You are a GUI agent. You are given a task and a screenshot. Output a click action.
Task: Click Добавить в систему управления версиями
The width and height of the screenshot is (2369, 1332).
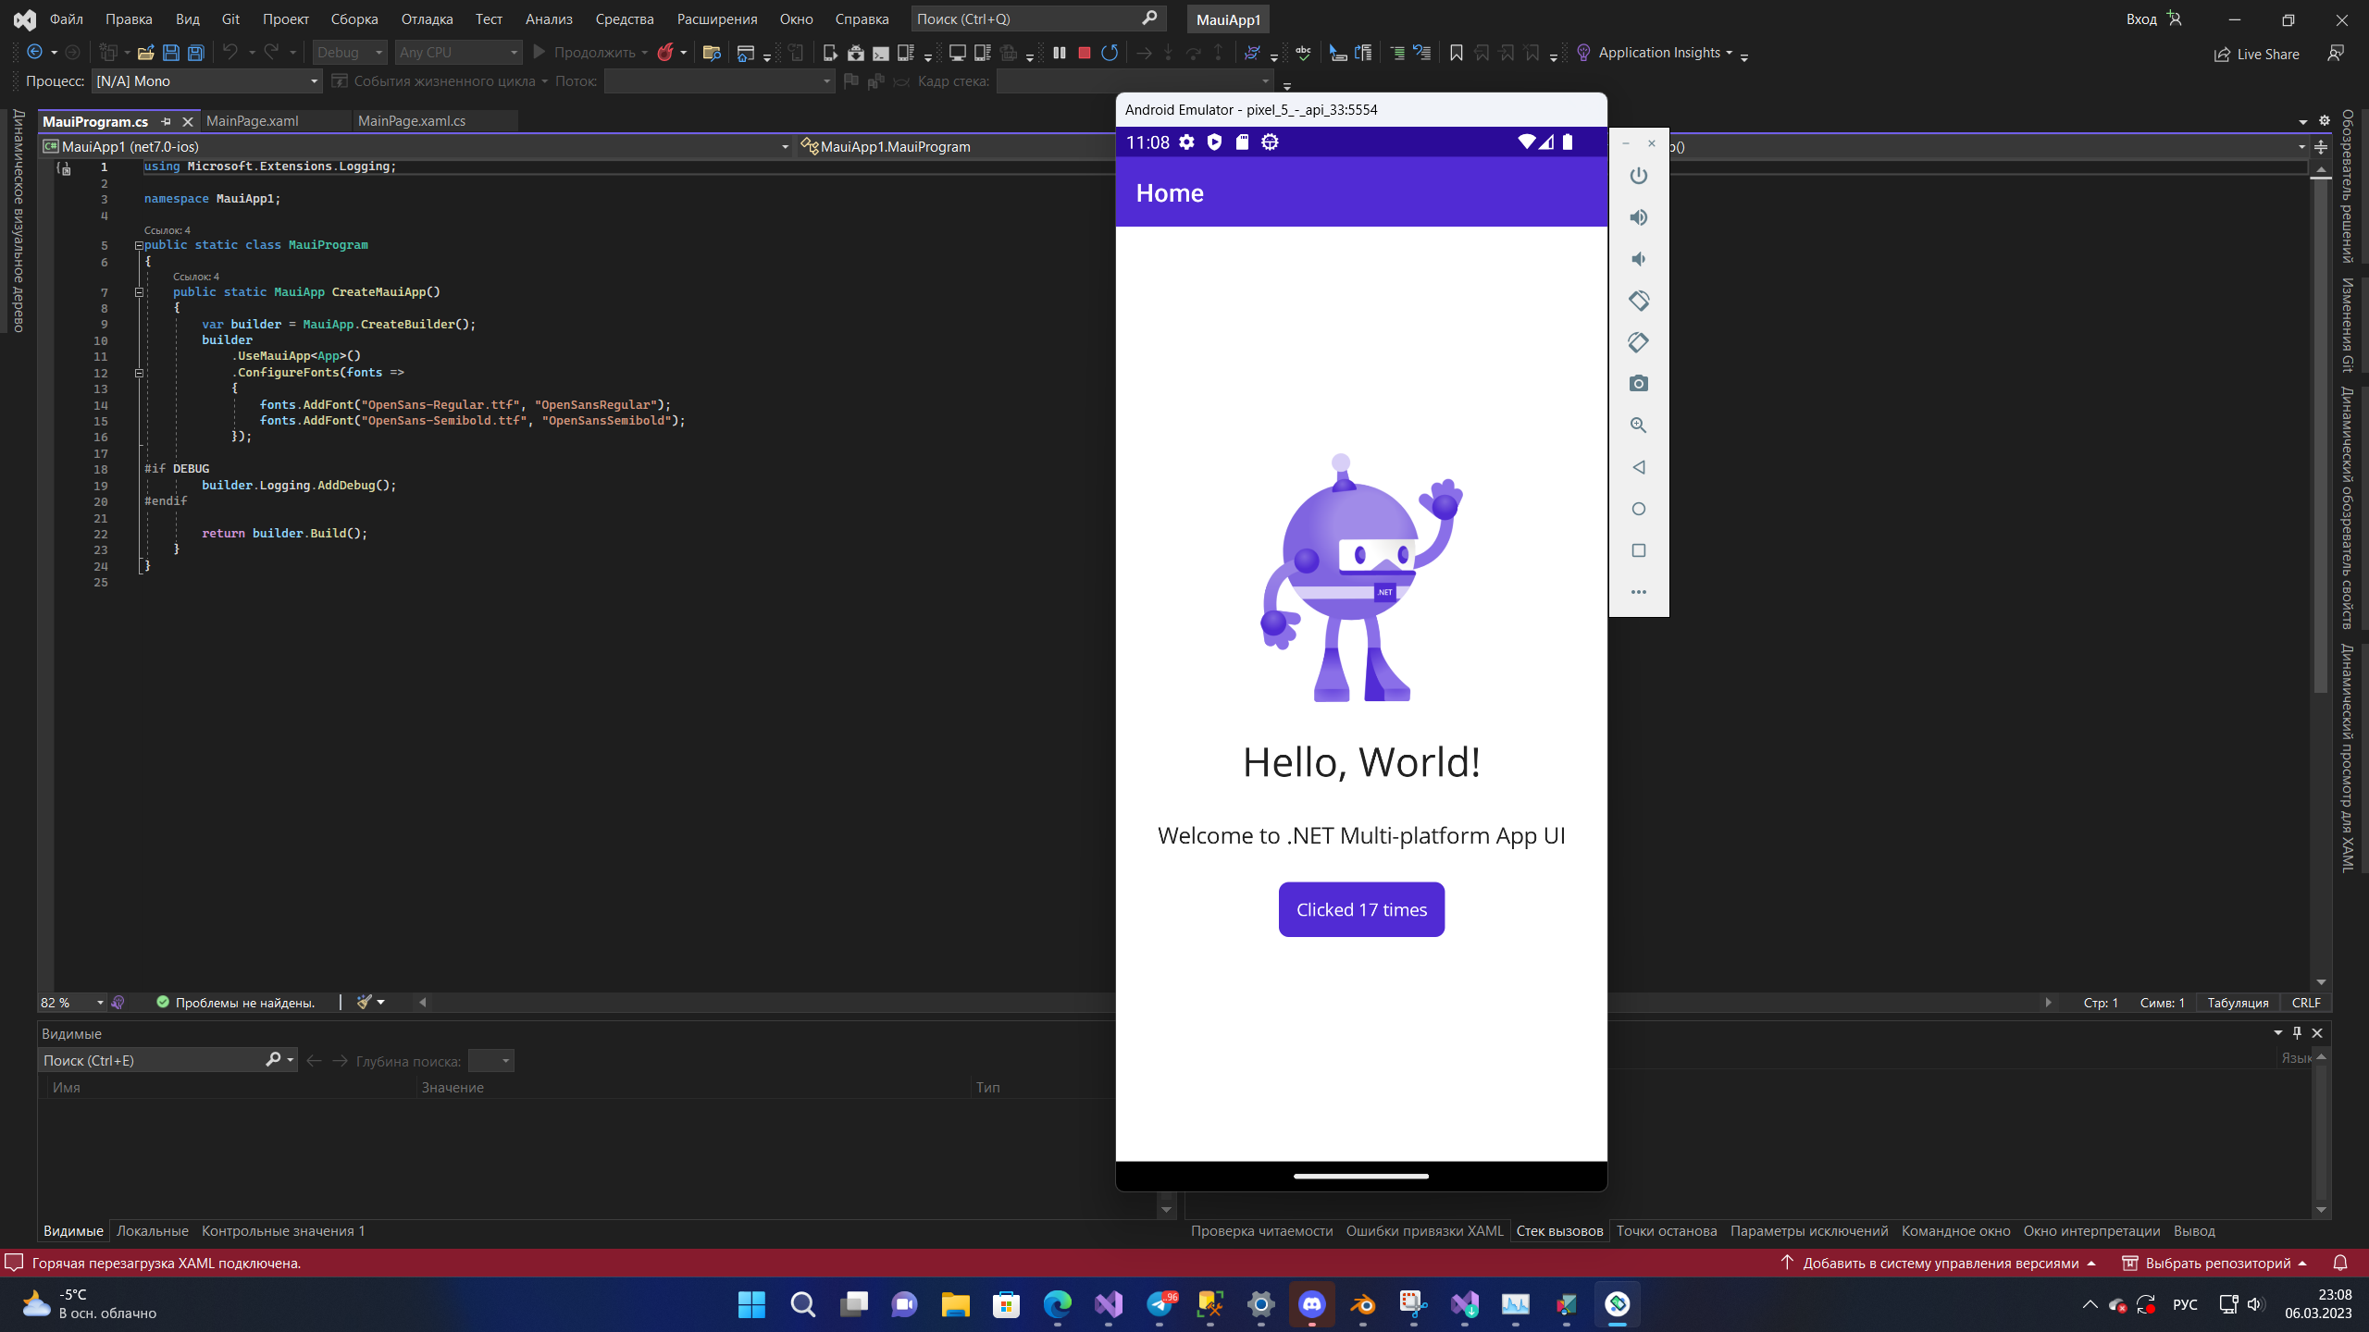[1938, 1263]
